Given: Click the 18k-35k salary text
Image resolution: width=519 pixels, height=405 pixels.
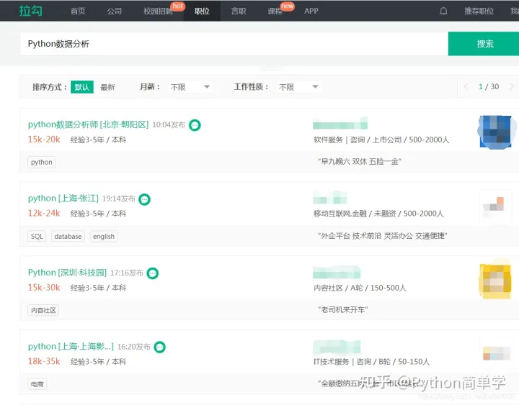Looking at the screenshot, I should pyautogui.click(x=44, y=361).
